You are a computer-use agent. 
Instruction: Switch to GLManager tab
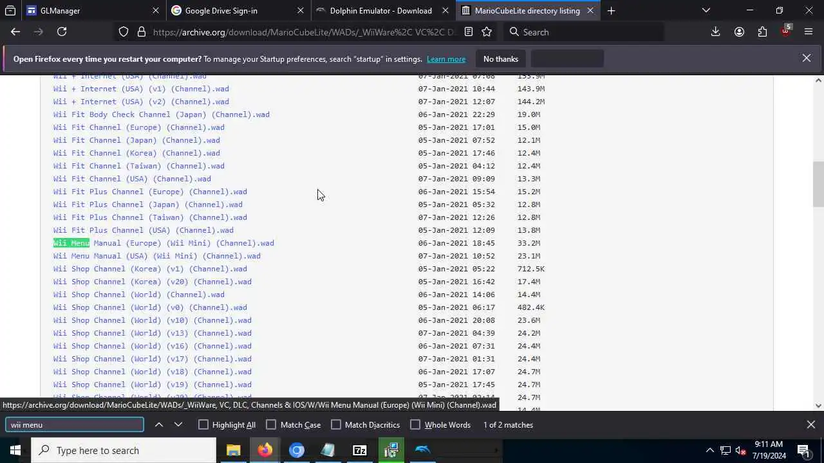coord(92,10)
